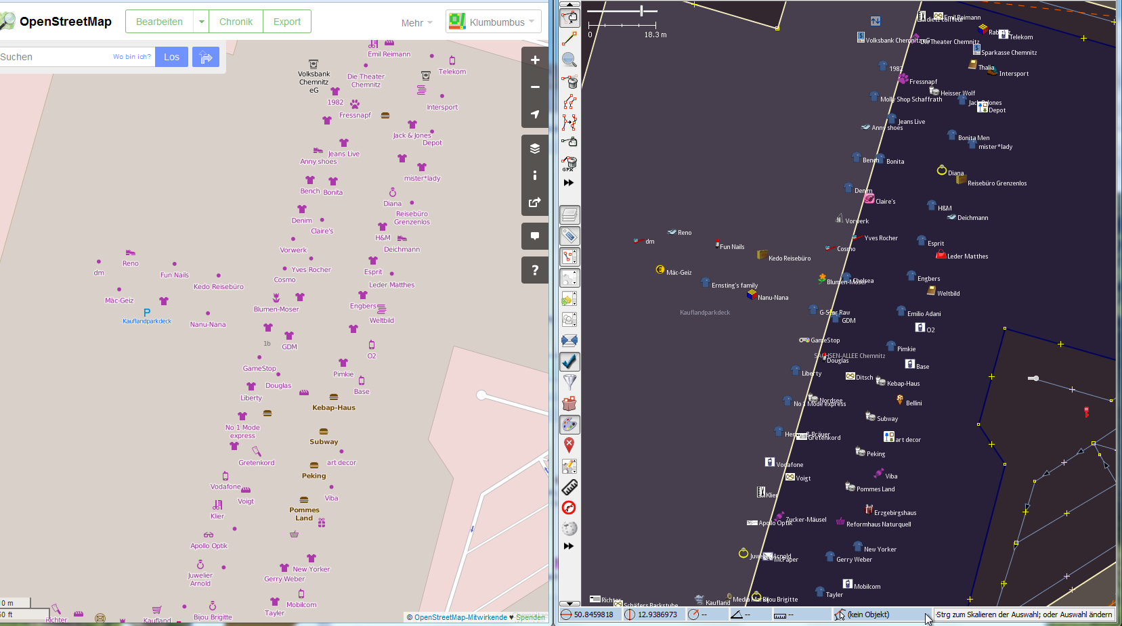
Task: Toggle the validator checkmark panel
Action: point(569,361)
